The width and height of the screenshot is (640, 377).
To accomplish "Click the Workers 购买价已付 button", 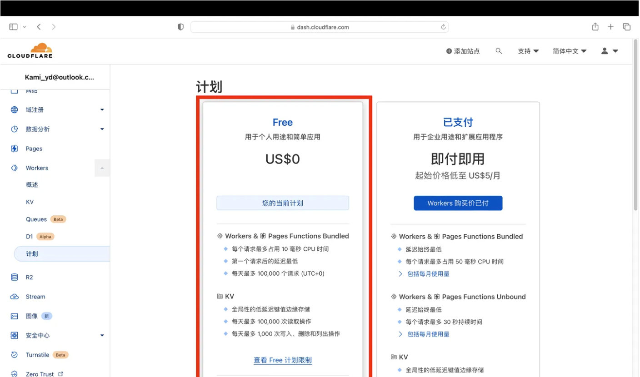I will point(458,203).
